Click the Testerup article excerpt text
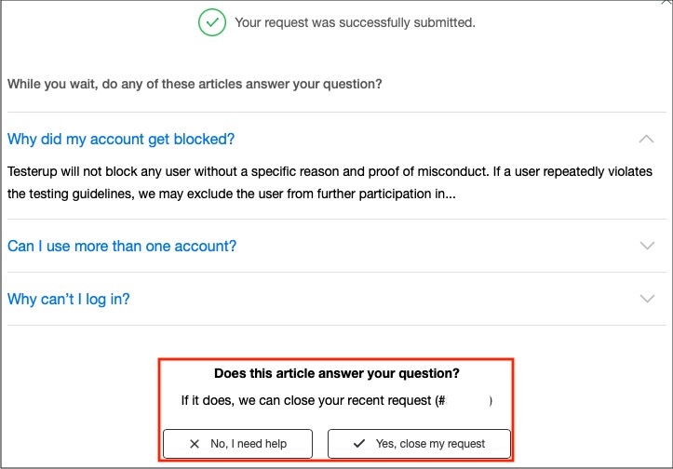Image resolution: width=673 pixels, height=469 pixels. (330, 182)
